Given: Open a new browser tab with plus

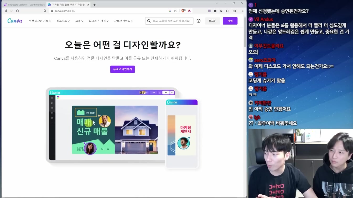Looking at the screenshot, I should pyautogui.click(x=95, y=5).
